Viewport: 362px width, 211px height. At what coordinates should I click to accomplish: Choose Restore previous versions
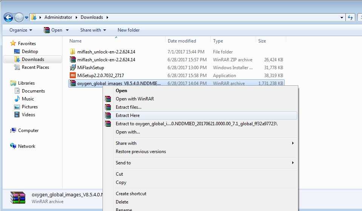pyautogui.click(x=200, y=152)
